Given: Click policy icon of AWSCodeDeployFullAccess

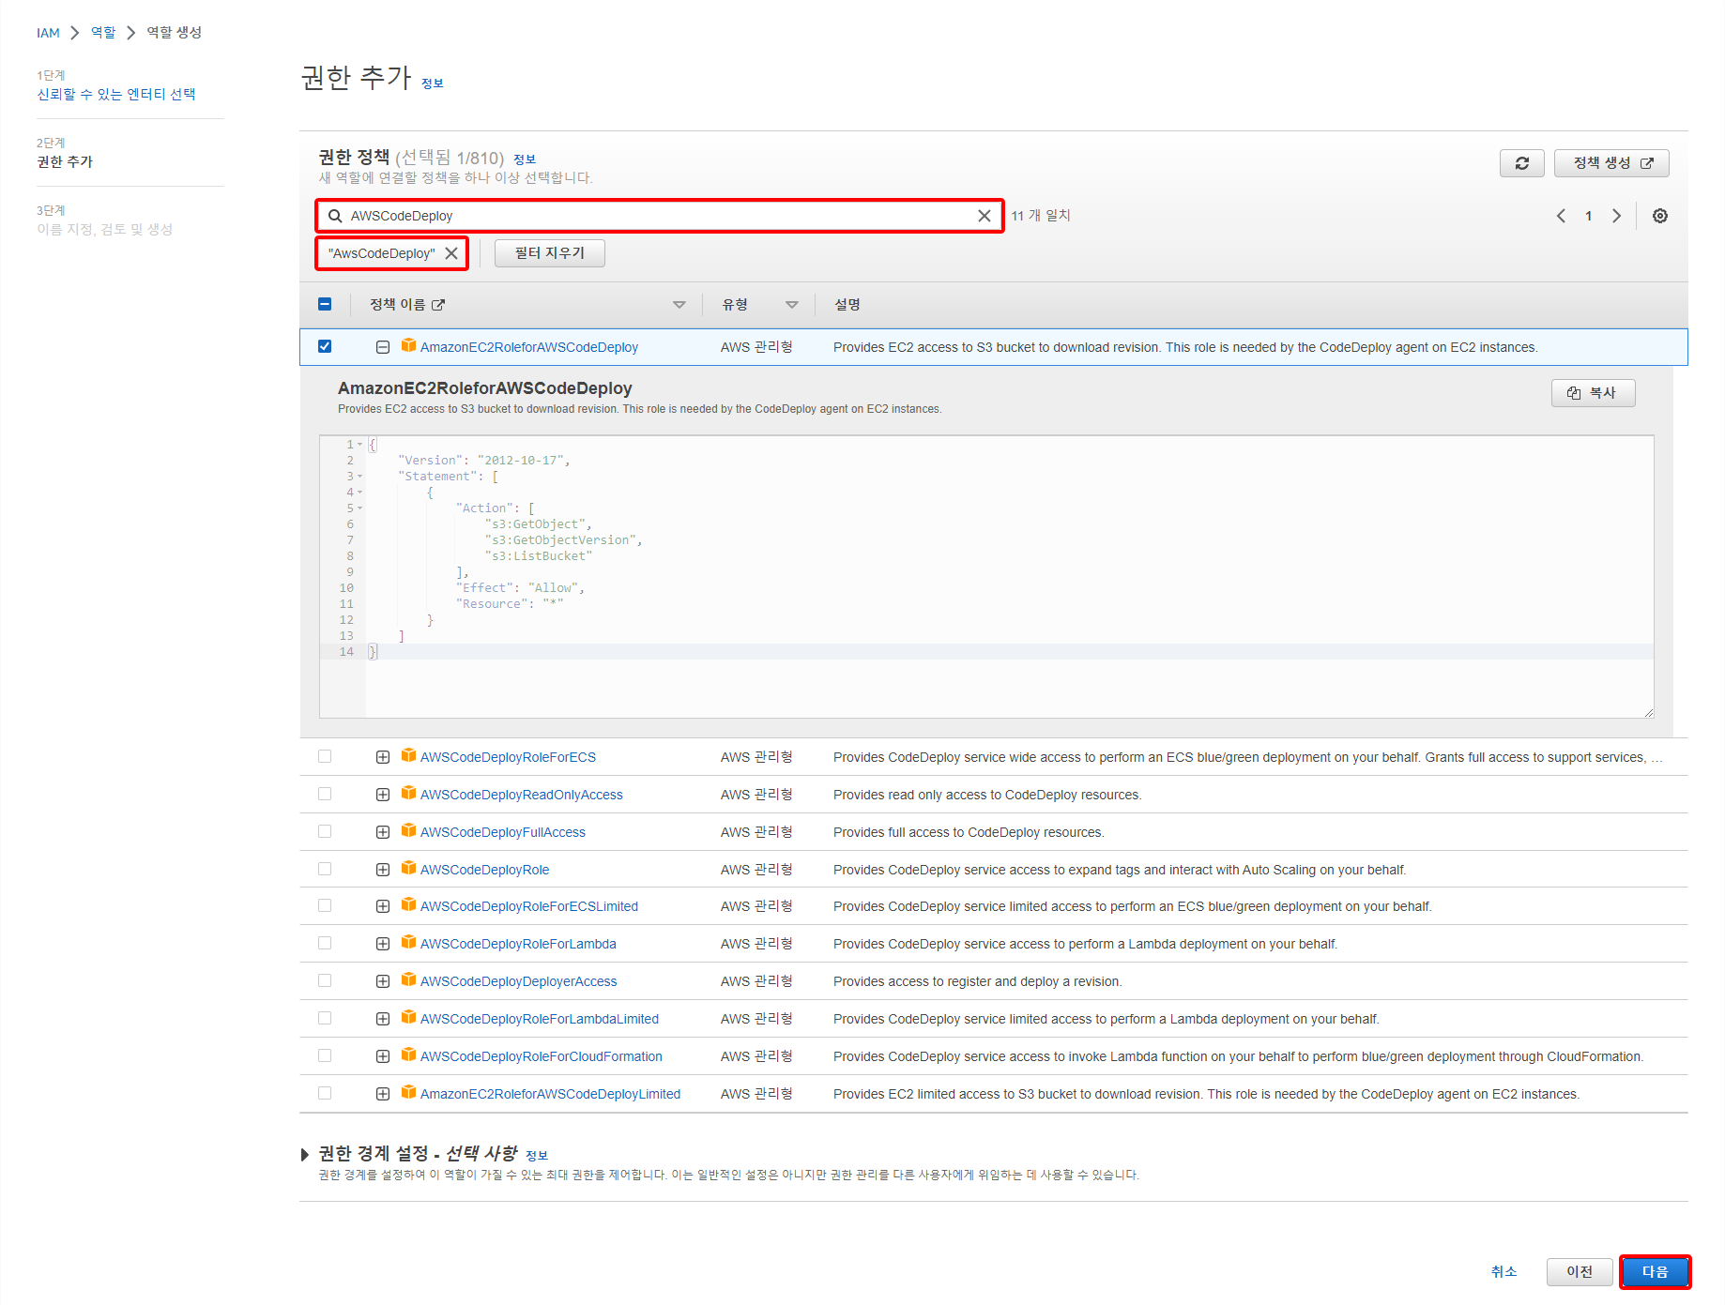Looking at the screenshot, I should [408, 830].
